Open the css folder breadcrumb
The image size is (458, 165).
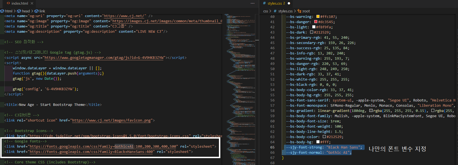[x=265, y=11]
